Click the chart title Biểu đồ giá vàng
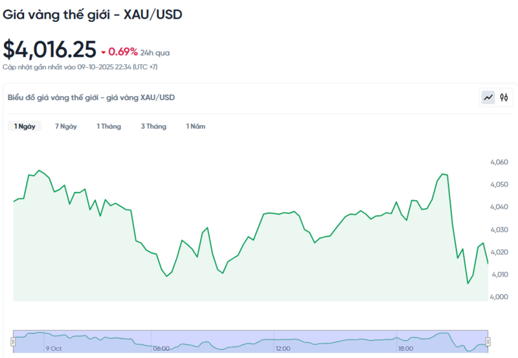 pos(91,98)
